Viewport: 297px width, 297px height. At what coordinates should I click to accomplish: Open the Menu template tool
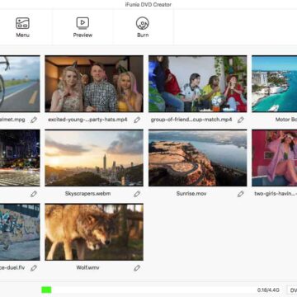[x=22, y=27]
